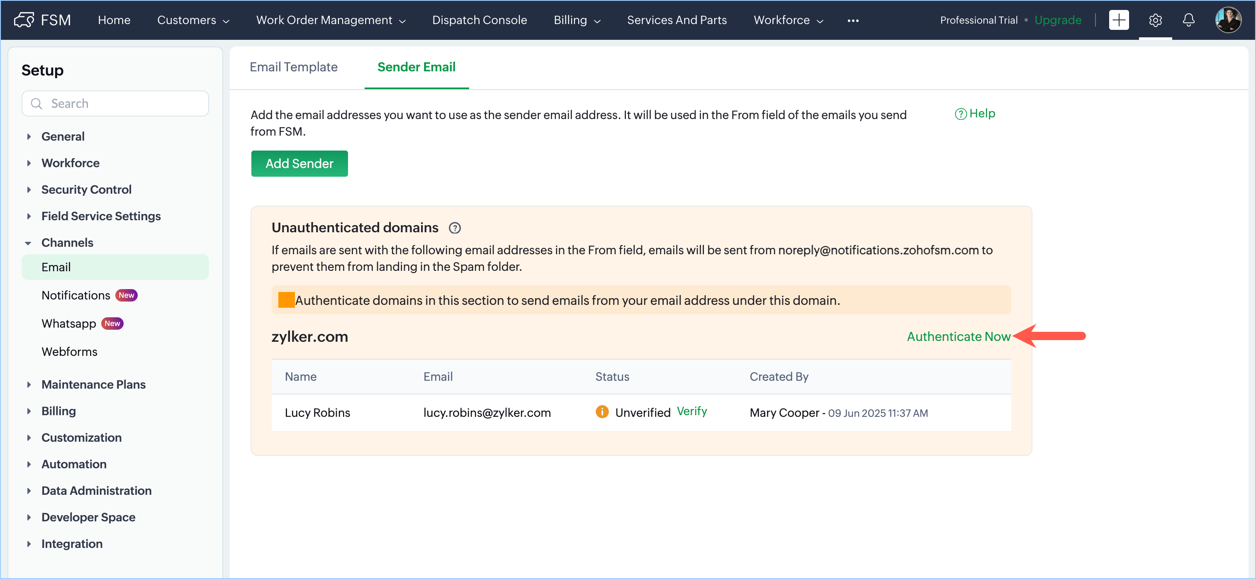1256x579 pixels.
Task: Click the plus quick-create icon
Action: pos(1119,20)
